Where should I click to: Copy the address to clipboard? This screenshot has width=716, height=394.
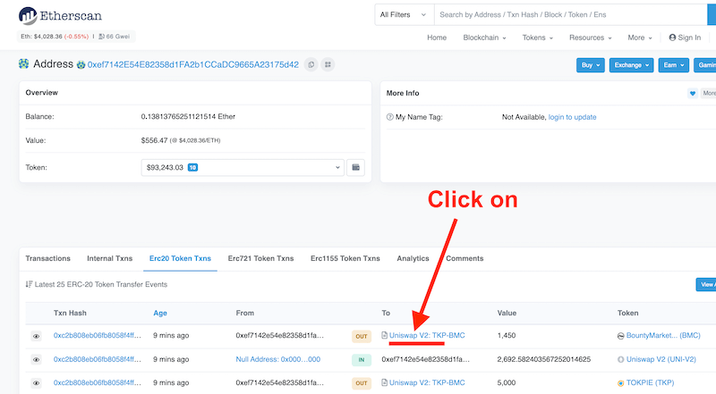point(311,64)
